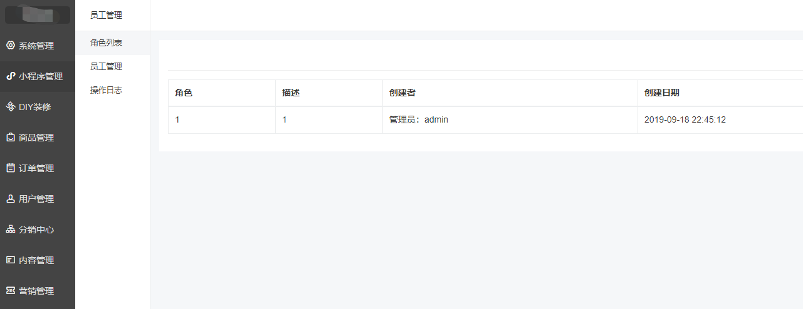Click the DIY装修 decoration icon
Screen dimensions: 803x309
tap(10, 107)
